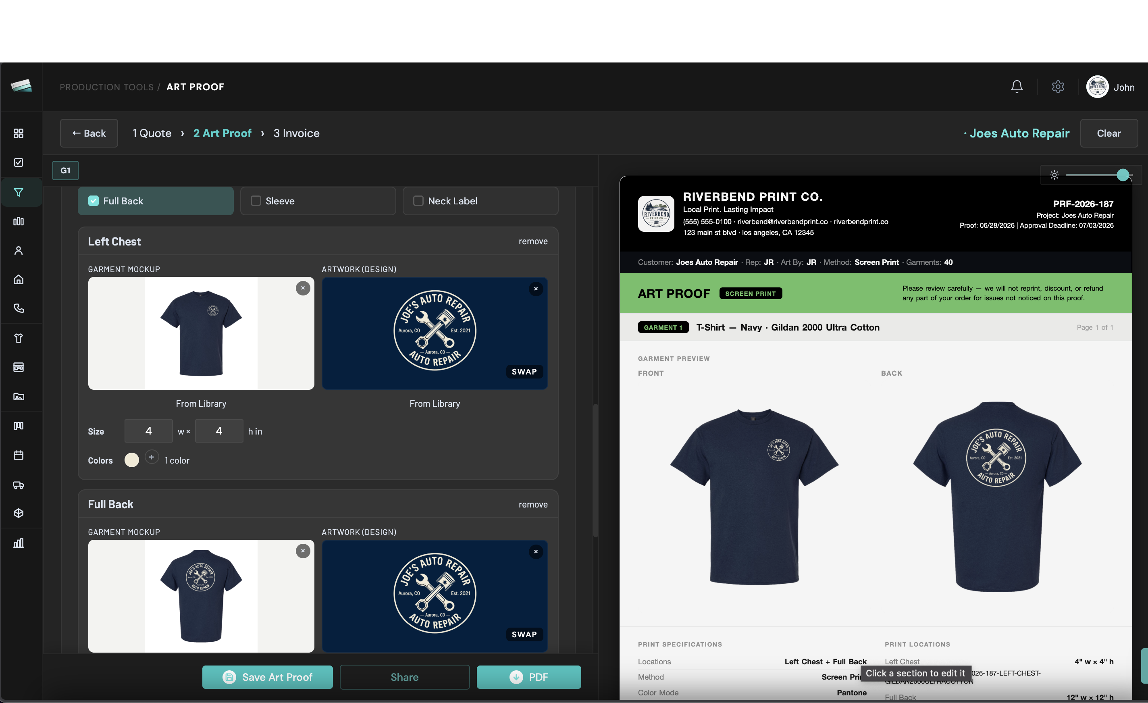
Task: Open the storefront icon in sidebar
Action: tap(19, 367)
